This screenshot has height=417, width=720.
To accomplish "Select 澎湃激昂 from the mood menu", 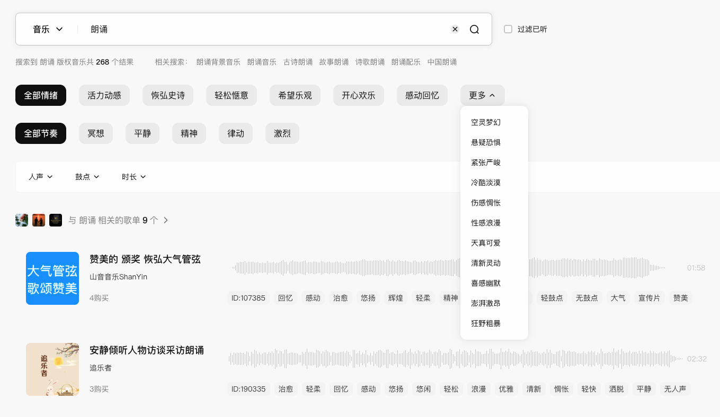I will (486, 303).
